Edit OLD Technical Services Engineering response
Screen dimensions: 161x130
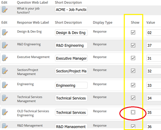[x=5, y=112]
